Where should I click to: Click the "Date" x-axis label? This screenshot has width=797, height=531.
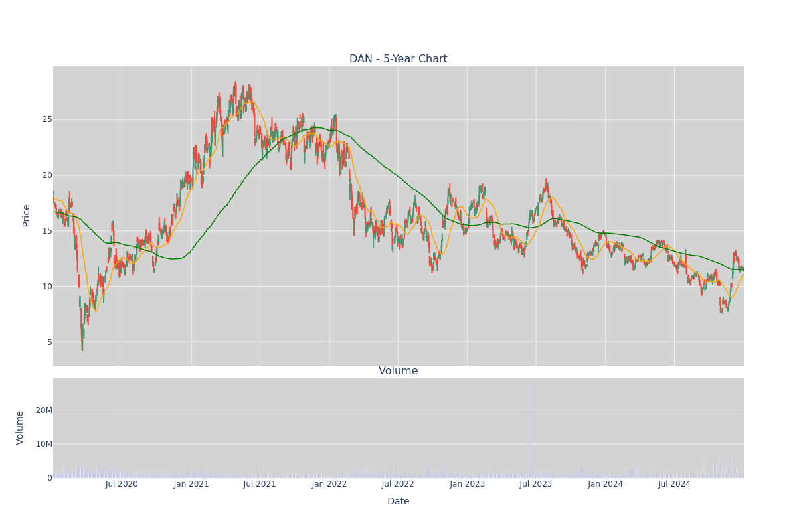point(398,502)
